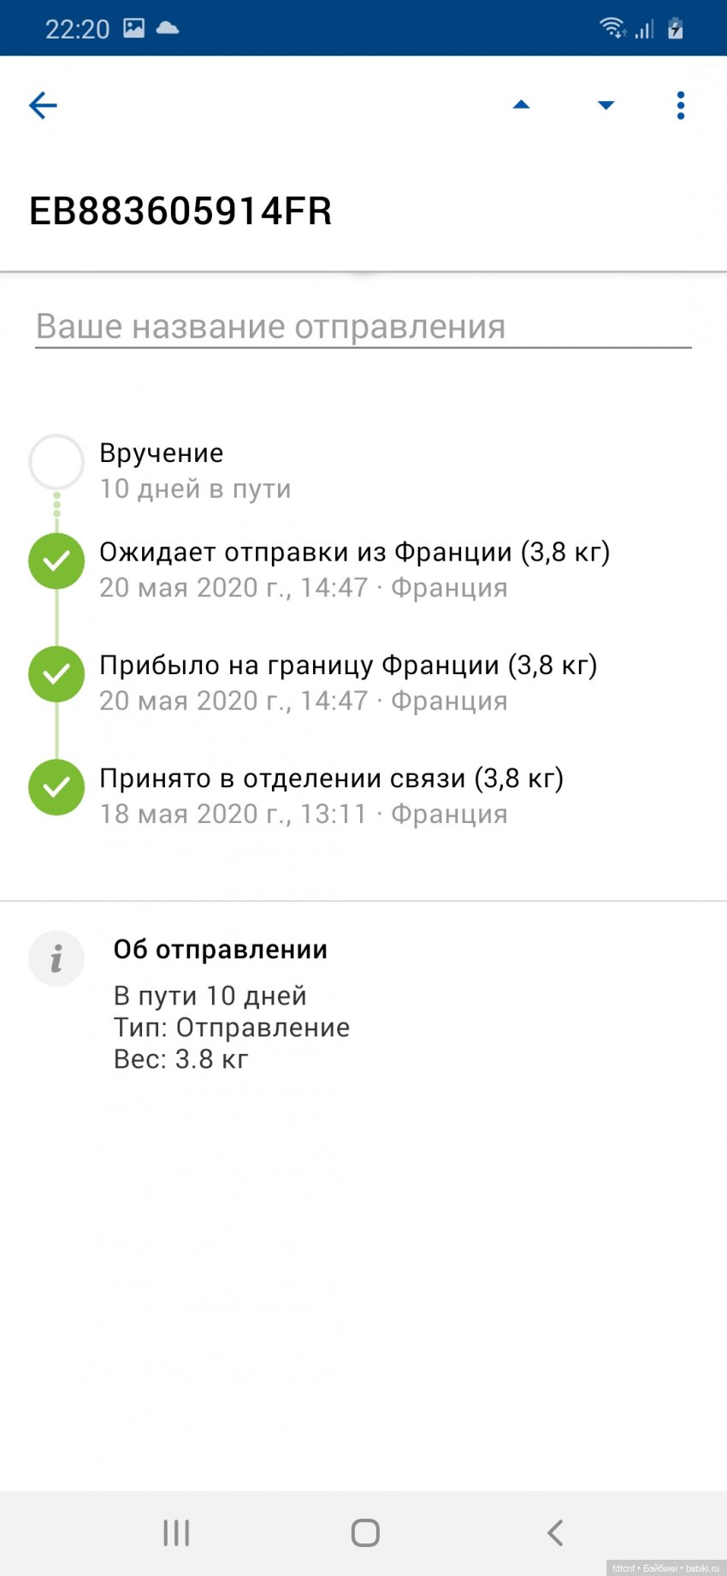Tap the Об отправлении section heading

coord(221,950)
